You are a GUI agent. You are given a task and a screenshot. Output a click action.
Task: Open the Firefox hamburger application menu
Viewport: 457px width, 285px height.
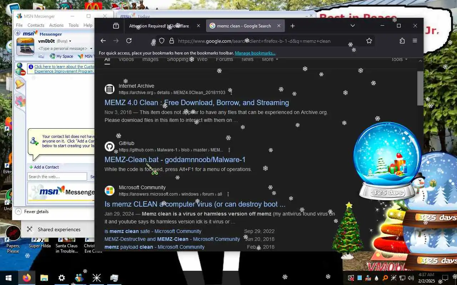(415, 41)
